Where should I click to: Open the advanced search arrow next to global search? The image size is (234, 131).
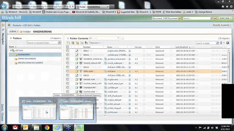215,18
